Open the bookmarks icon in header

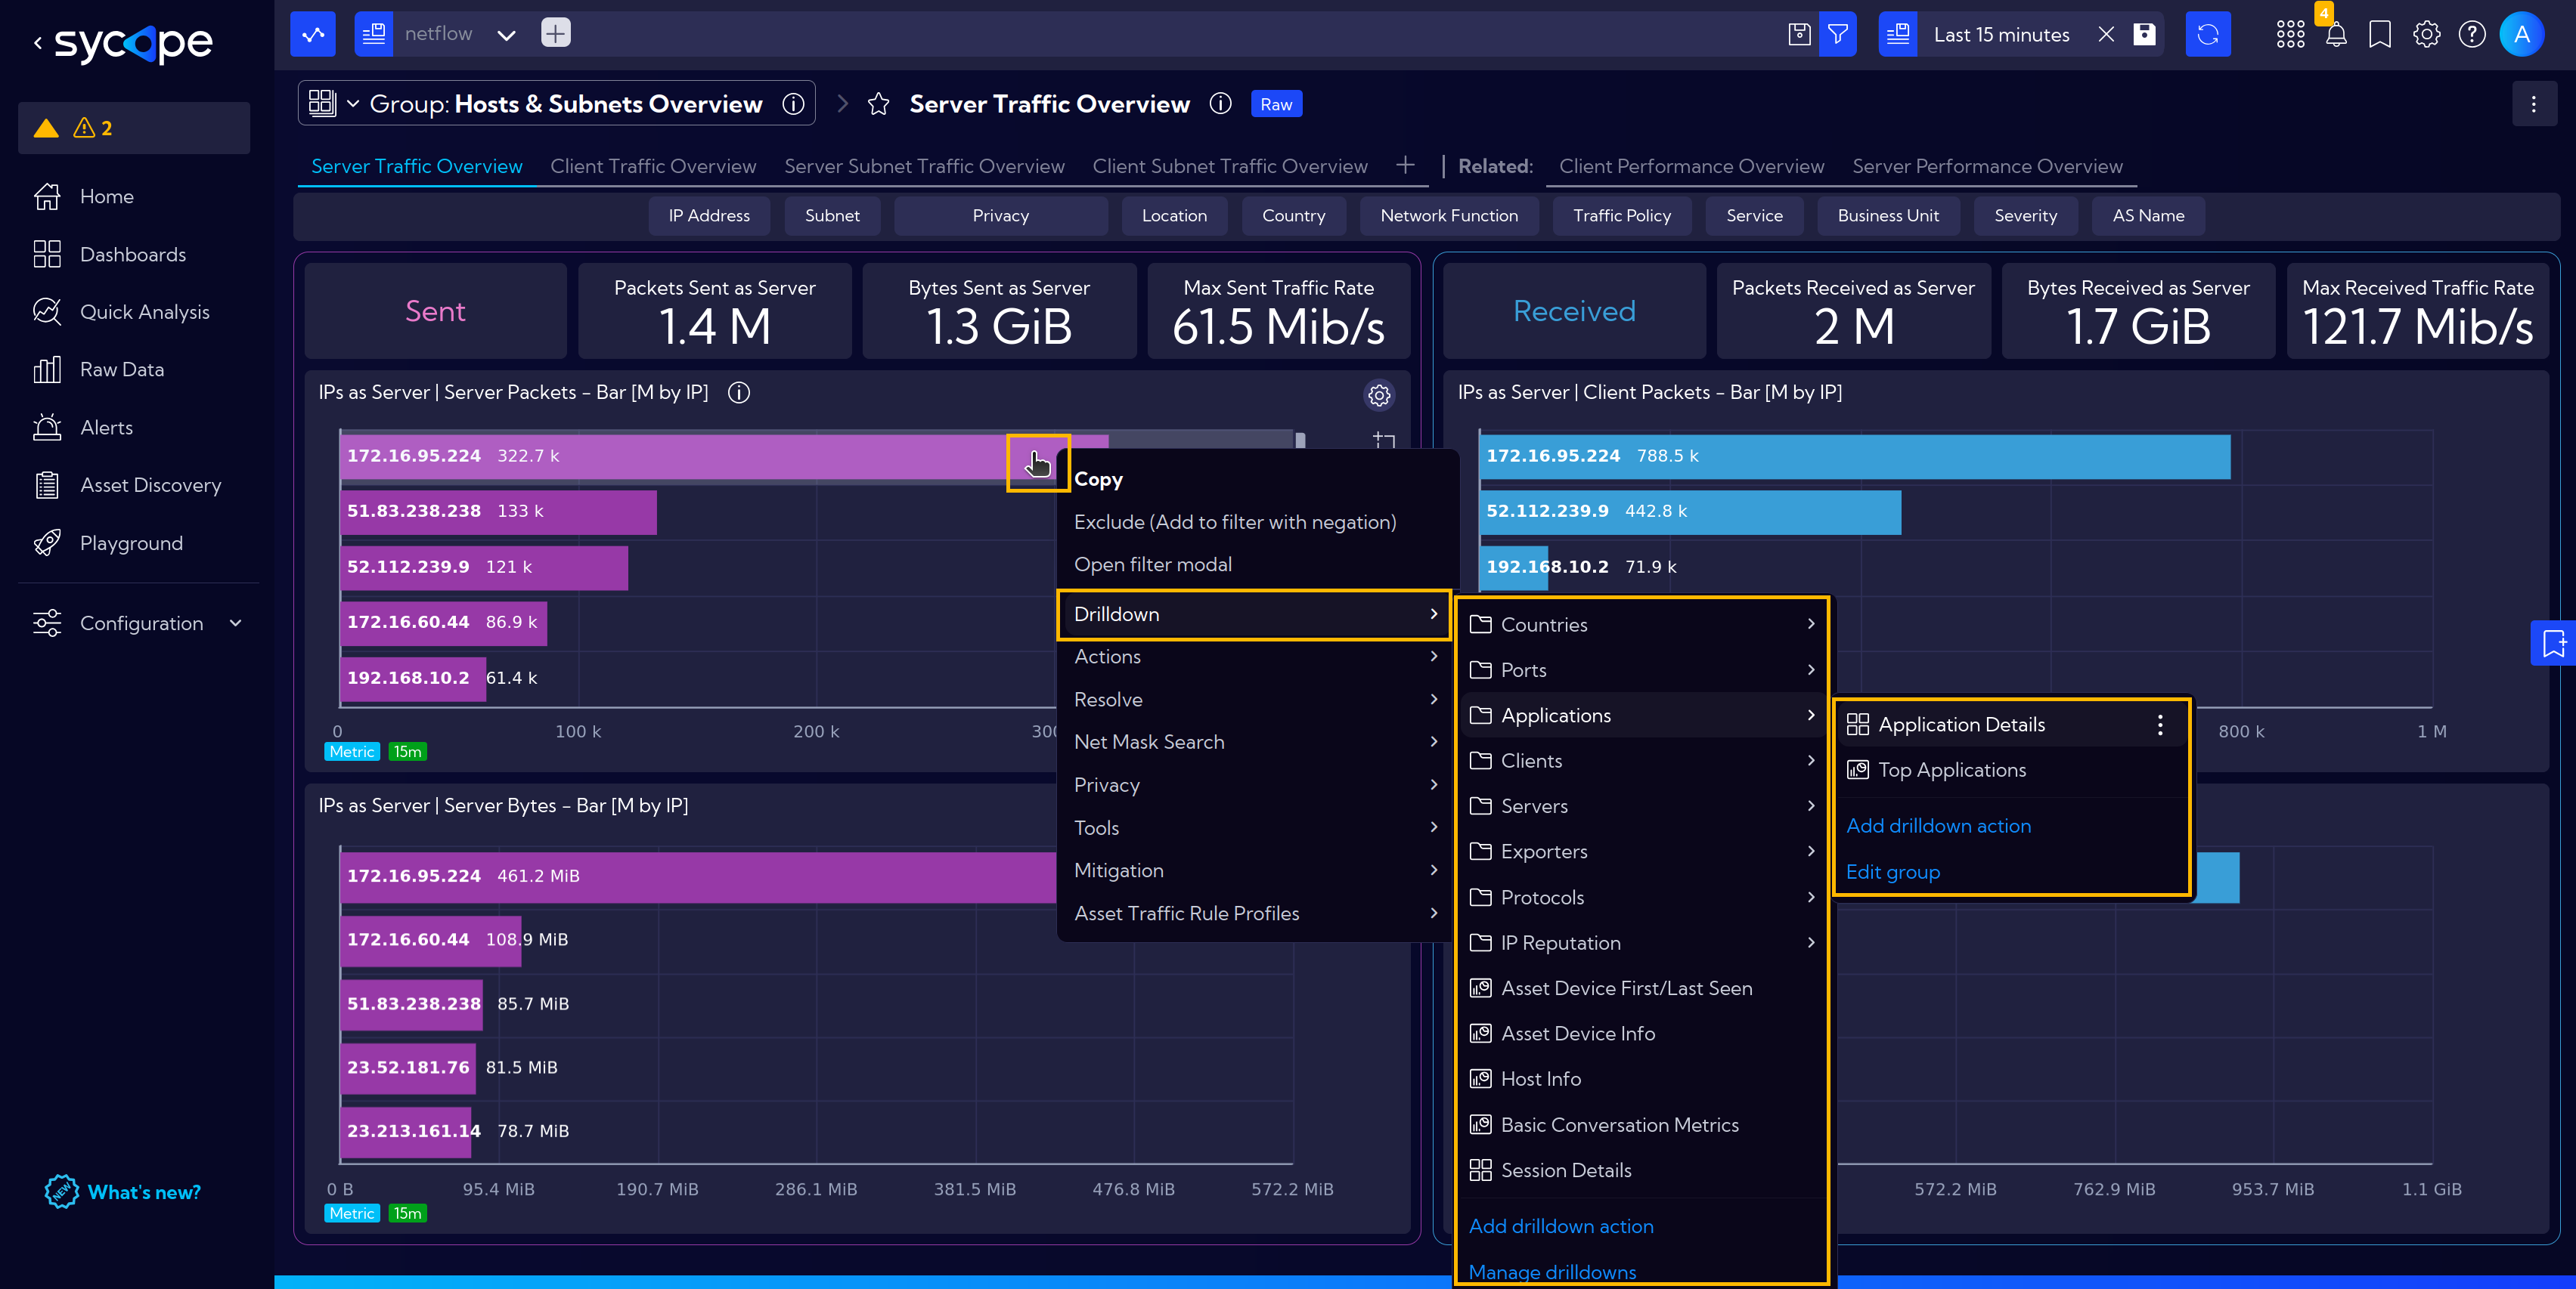pos(2380,35)
